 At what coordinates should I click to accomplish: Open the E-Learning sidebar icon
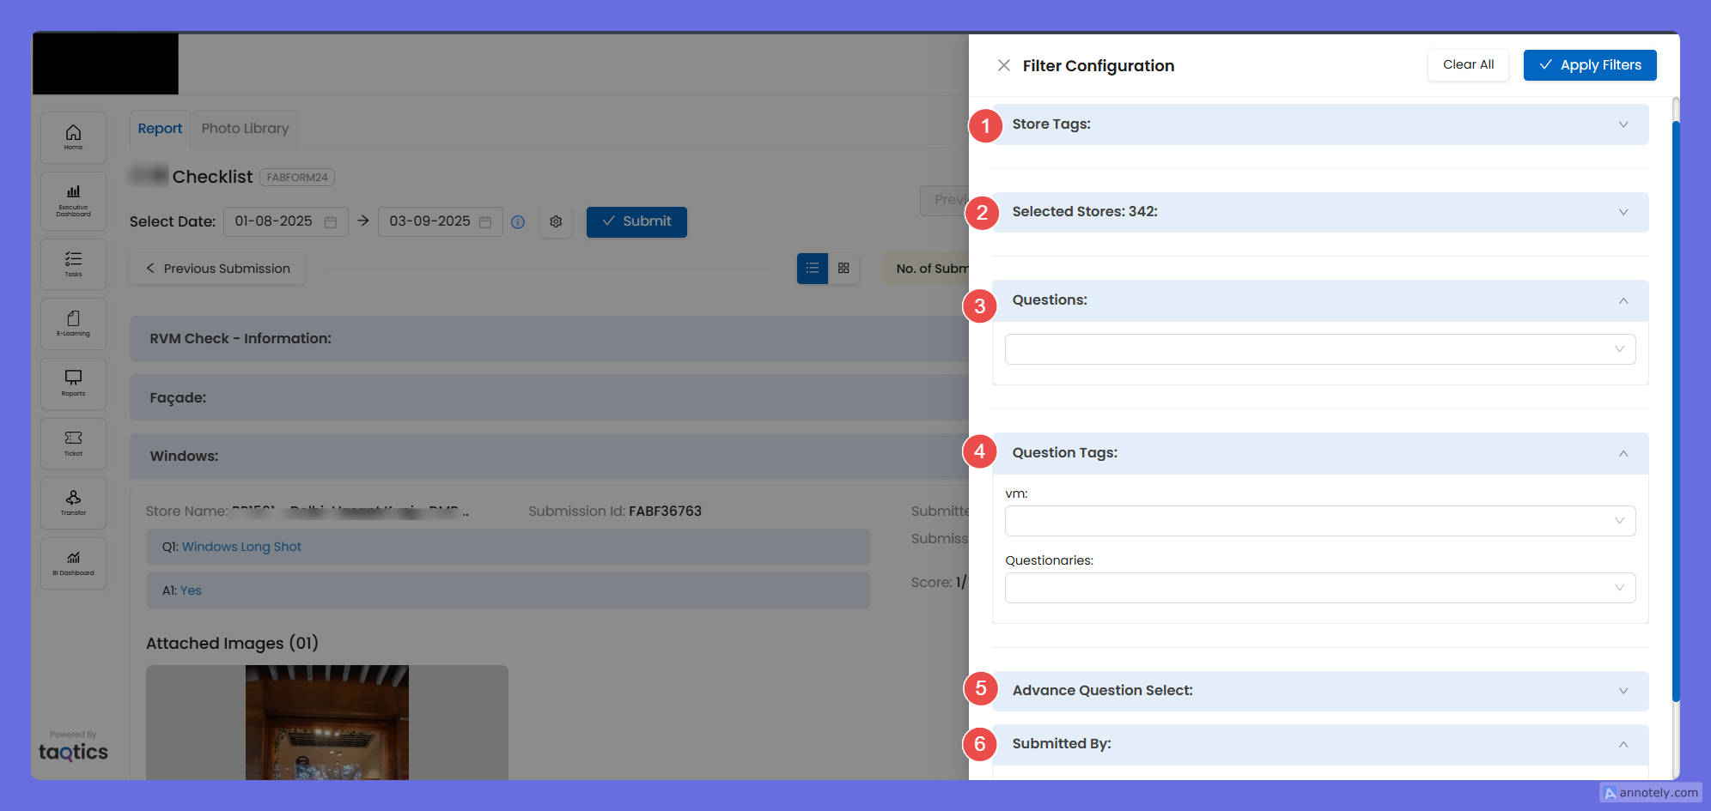click(x=73, y=324)
